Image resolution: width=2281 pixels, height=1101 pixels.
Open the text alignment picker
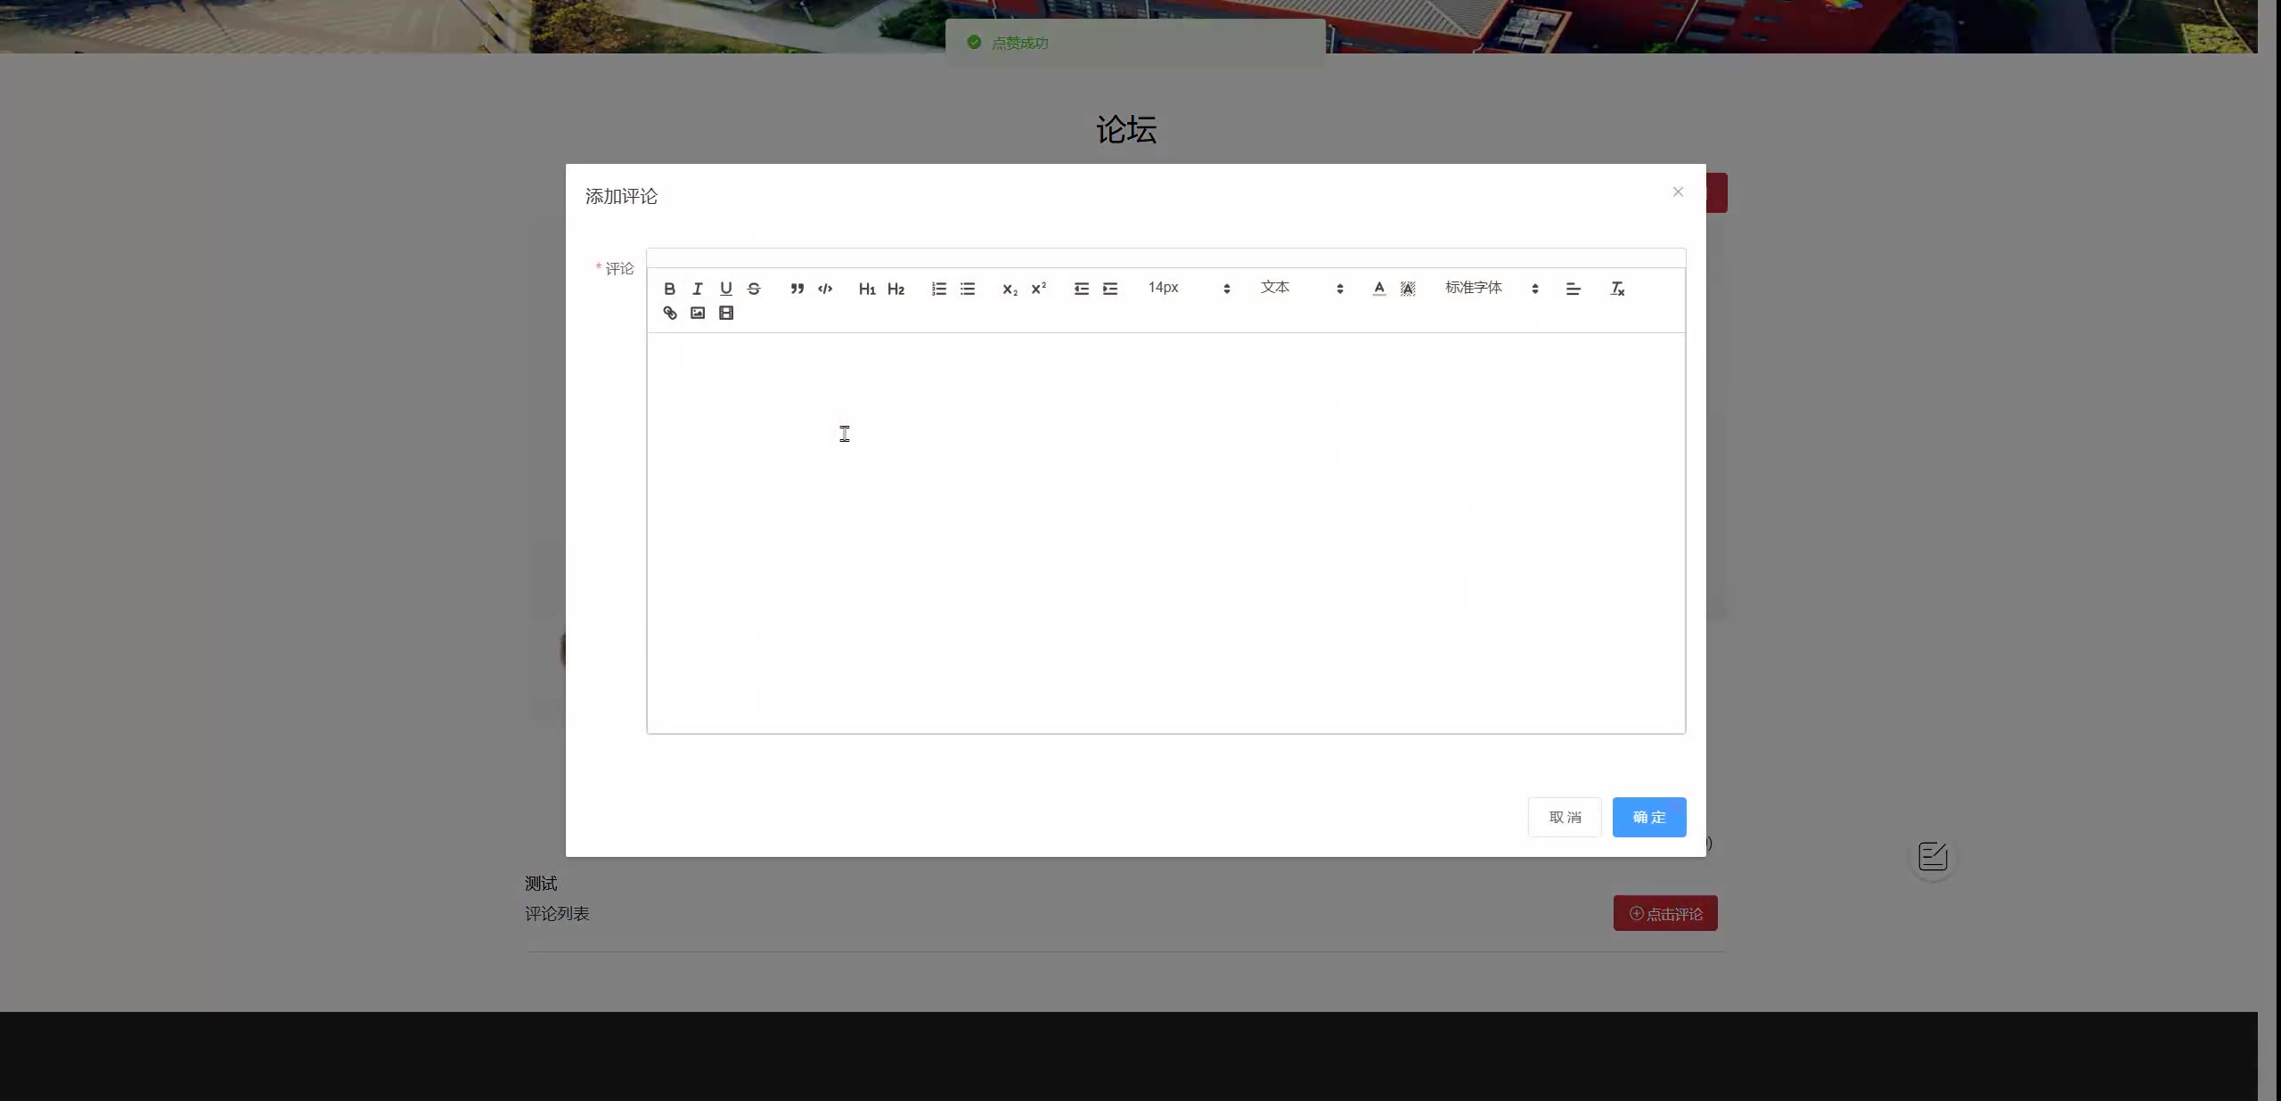(1573, 289)
